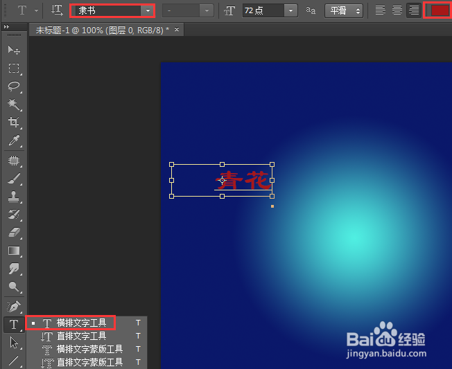This screenshot has width=452, height=369.
Task: Click the red 青花 text on canvas
Action: click(244, 180)
